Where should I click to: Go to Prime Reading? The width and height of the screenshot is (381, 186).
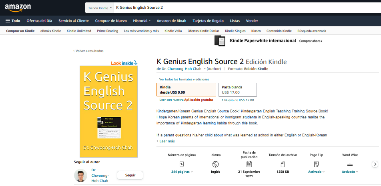107,31
